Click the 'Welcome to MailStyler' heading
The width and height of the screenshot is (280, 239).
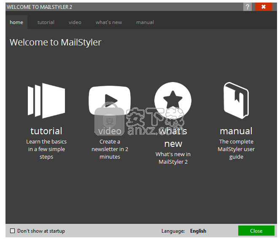click(56, 42)
